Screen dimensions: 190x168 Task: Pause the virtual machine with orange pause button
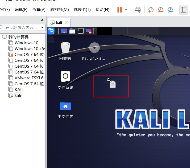pyautogui.click(x=119, y=10)
